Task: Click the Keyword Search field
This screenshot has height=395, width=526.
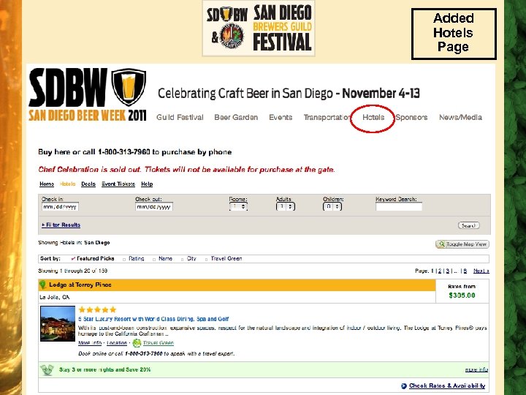Action: pyautogui.click(x=399, y=207)
